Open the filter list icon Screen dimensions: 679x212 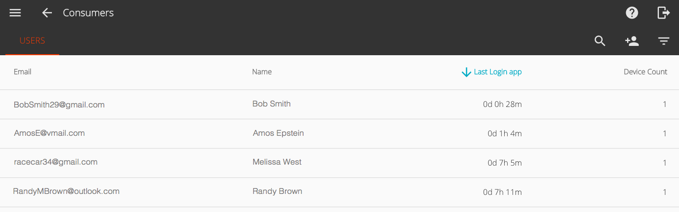point(663,41)
